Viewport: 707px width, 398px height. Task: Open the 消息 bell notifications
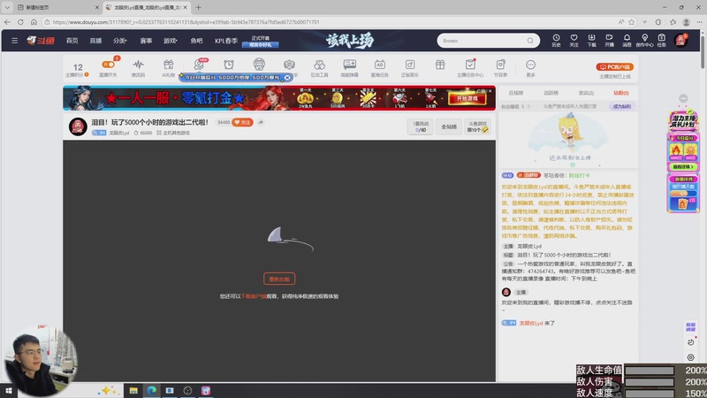point(627,41)
